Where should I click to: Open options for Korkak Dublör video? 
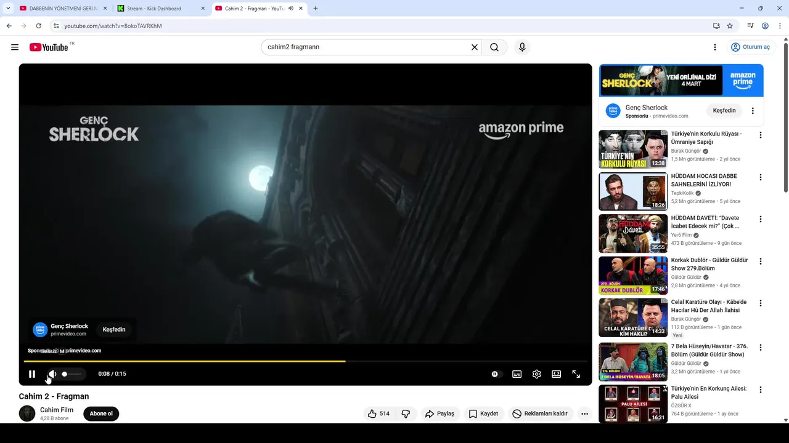point(761,261)
